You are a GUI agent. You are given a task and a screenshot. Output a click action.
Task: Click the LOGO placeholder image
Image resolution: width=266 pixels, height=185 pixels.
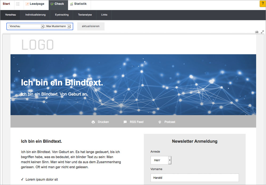tap(38, 45)
